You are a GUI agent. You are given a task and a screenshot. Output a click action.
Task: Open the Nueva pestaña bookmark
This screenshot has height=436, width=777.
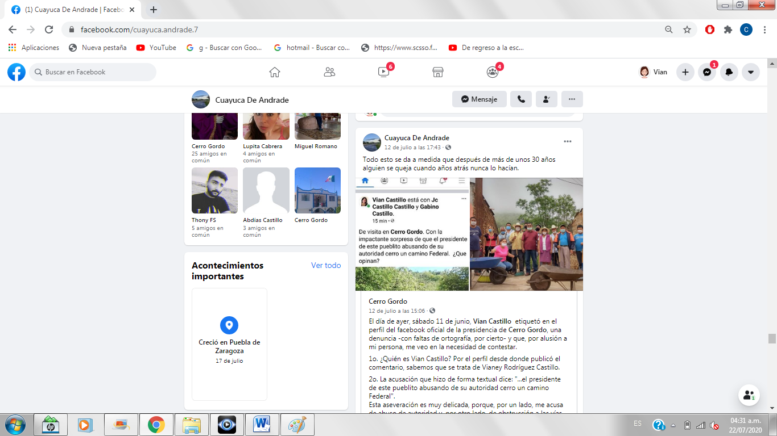(98, 48)
